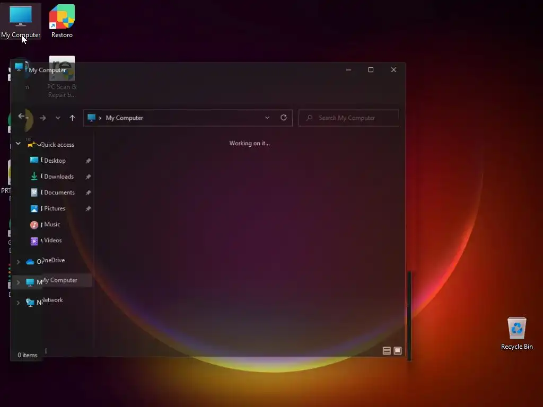Open PC Scan & Repair desktop icon
This screenshot has height=407, width=543.
62,77
